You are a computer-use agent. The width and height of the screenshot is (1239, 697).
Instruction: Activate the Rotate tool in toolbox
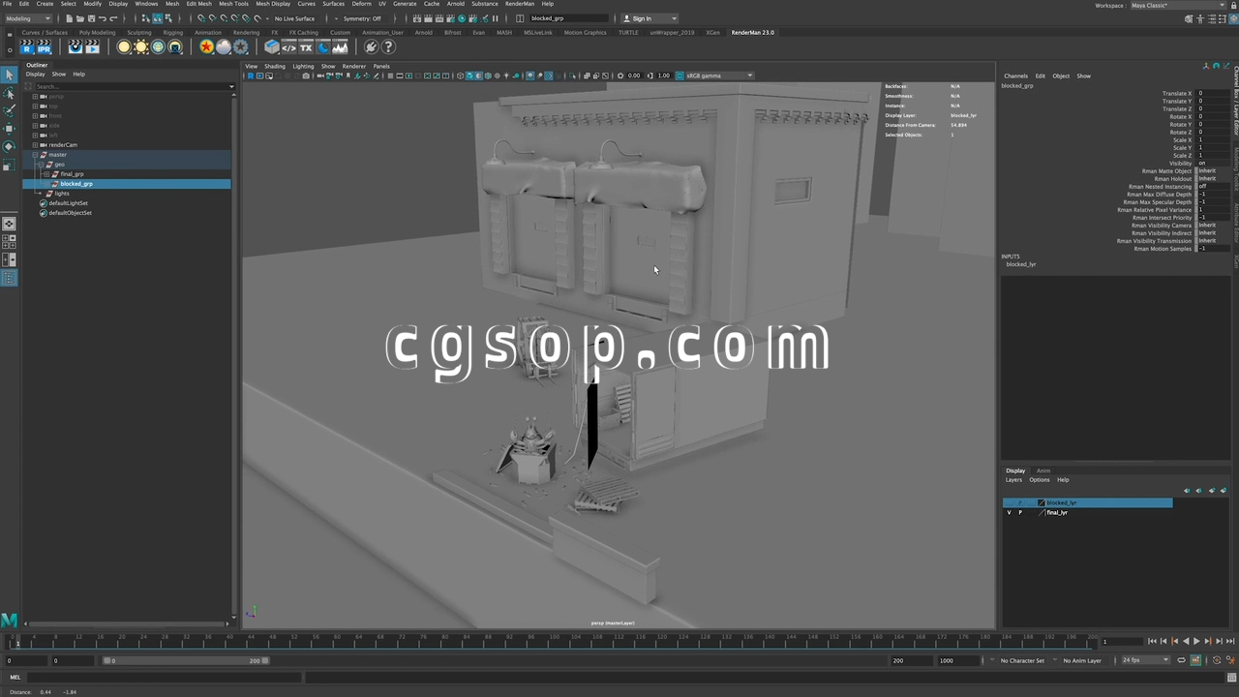point(9,146)
